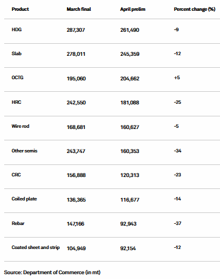Select the Wire rod row label
220x279 pixels.
(x=20, y=126)
